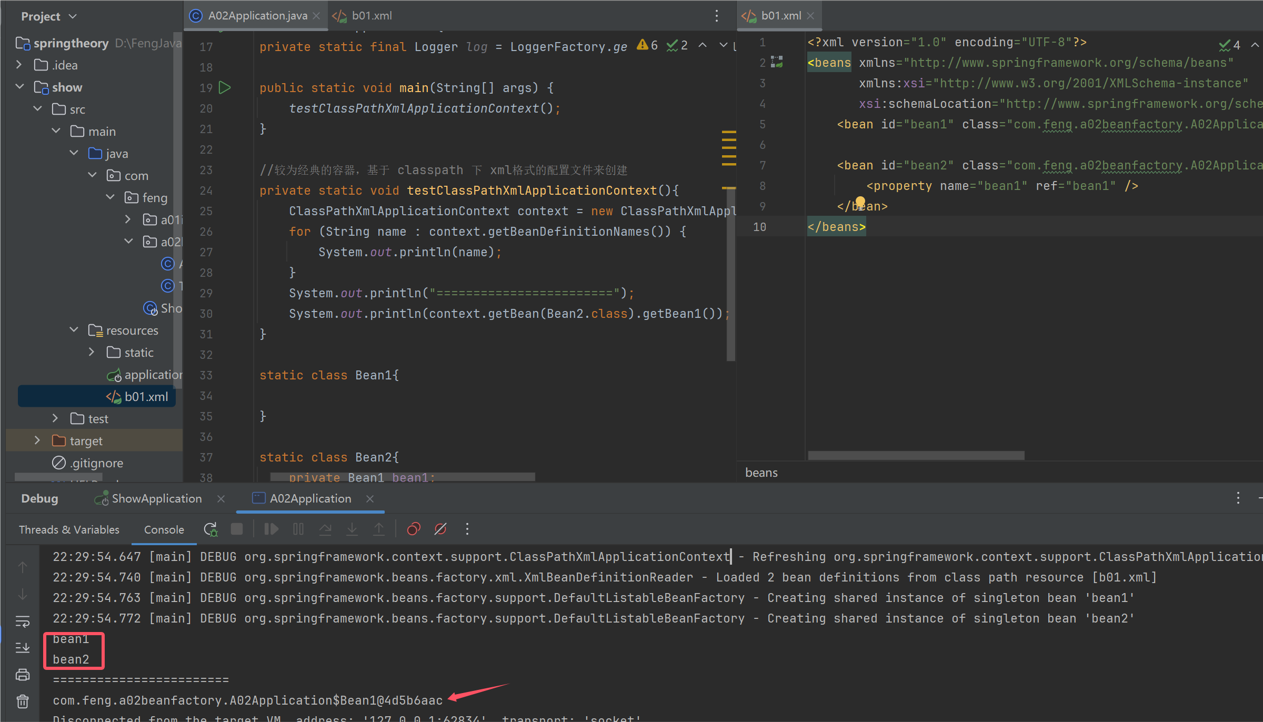Open editor tabs options menu
Screen dimensions: 1263x722
[x=717, y=16]
